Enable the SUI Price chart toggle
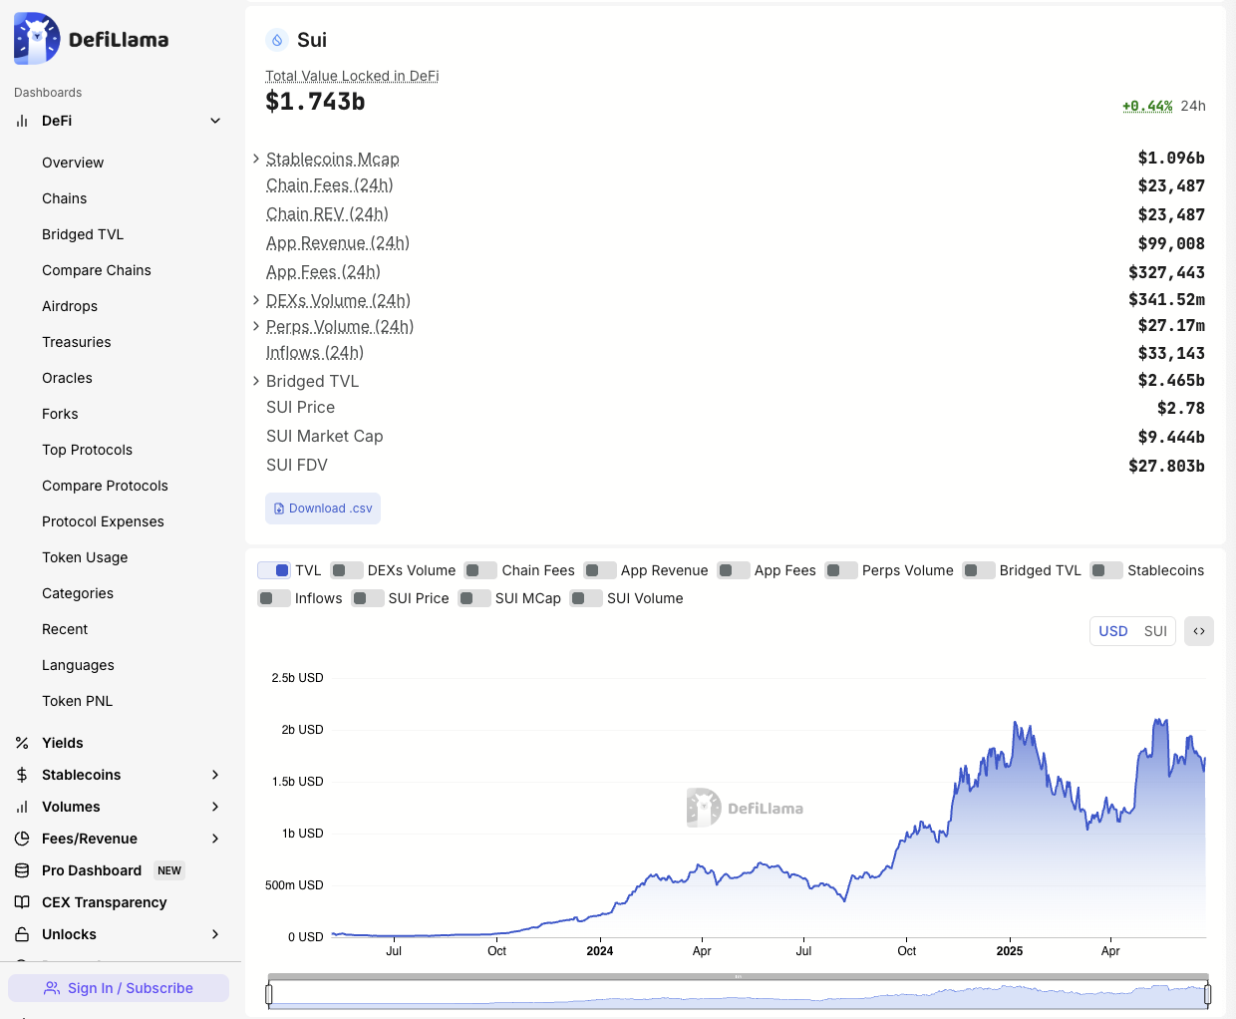Image resolution: width=1236 pixels, height=1019 pixels. click(x=367, y=598)
